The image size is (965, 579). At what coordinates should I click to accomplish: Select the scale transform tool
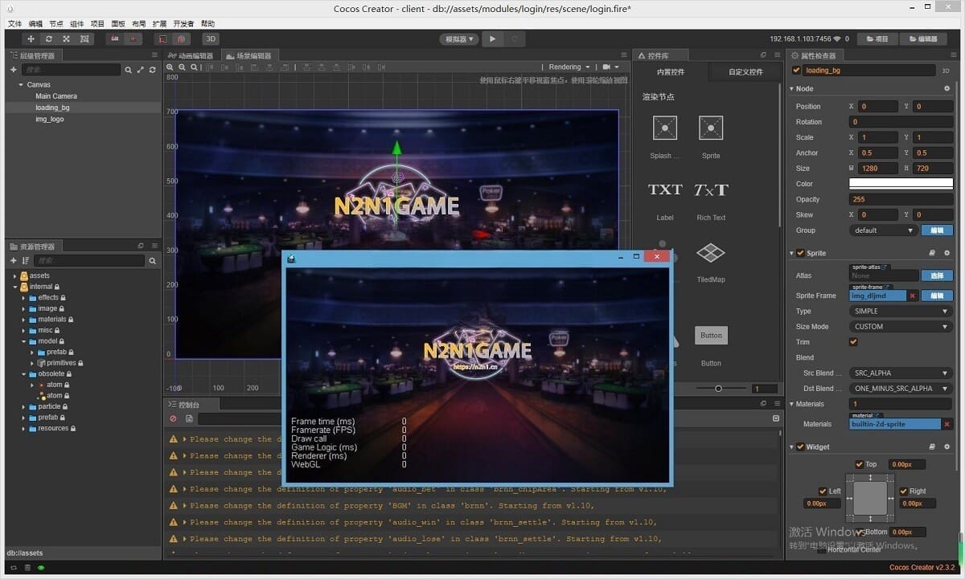(x=67, y=39)
